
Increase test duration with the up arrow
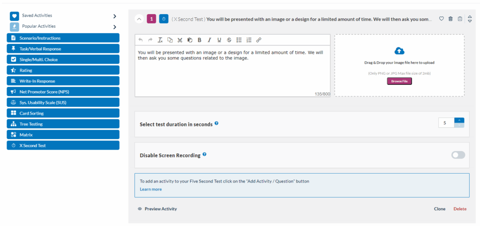coord(459,120)
